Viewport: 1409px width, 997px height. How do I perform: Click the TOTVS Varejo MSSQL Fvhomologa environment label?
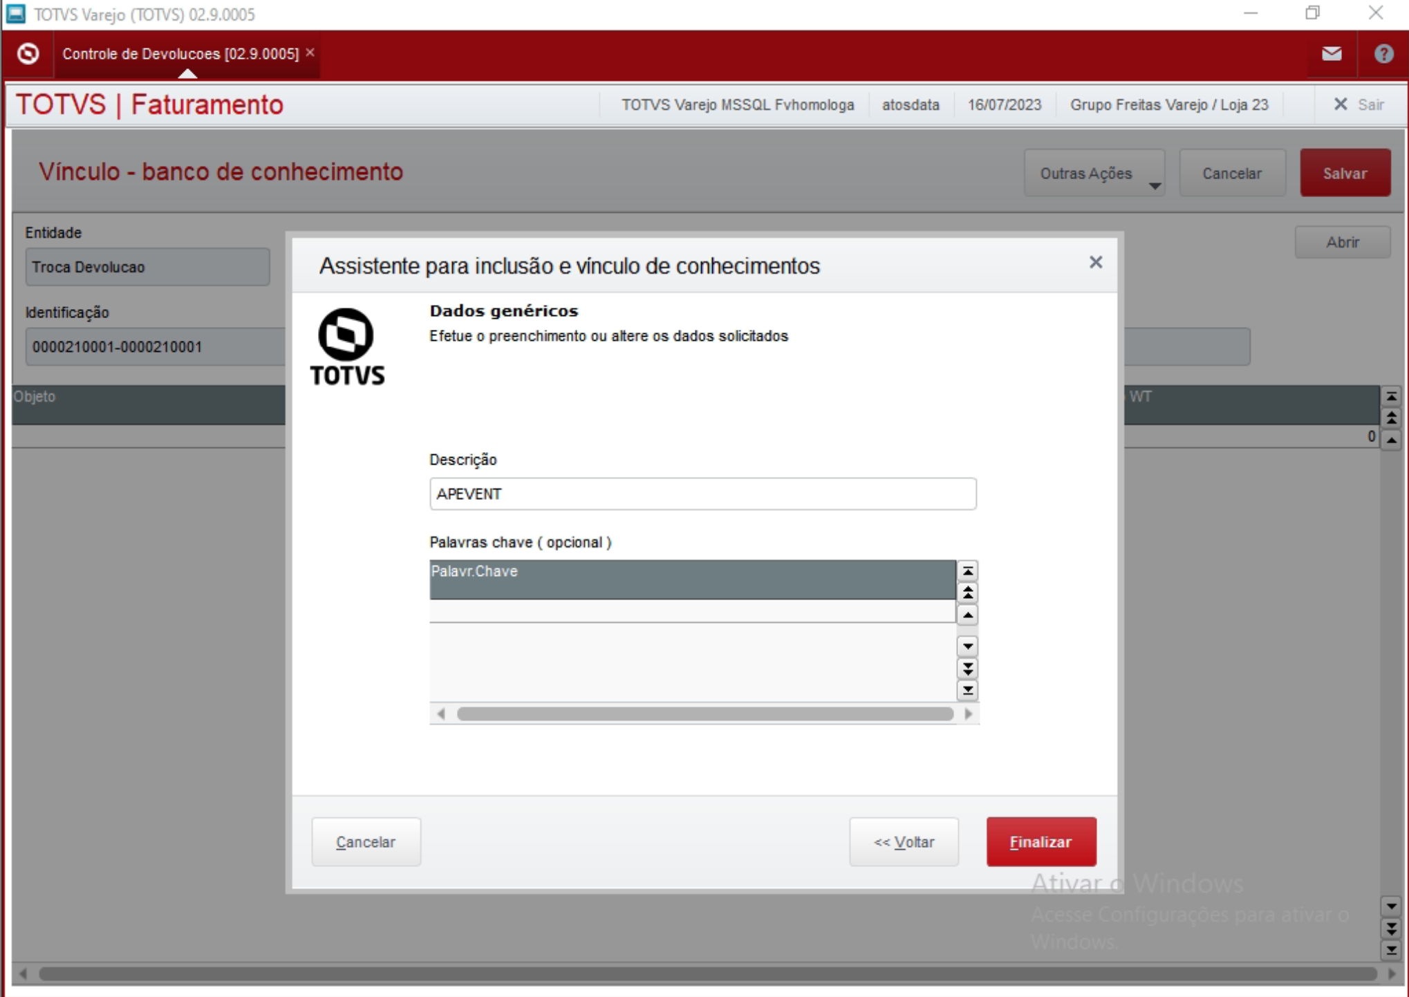click(738, 104)
